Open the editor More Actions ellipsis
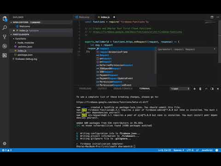 tap(218, 17)
